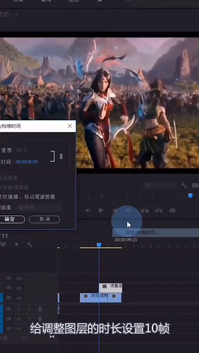Image resolution: width=199 pixels, height=353 pixels.
Task: Toggle sync lock on the third audio track
Action: coord(9,328)
